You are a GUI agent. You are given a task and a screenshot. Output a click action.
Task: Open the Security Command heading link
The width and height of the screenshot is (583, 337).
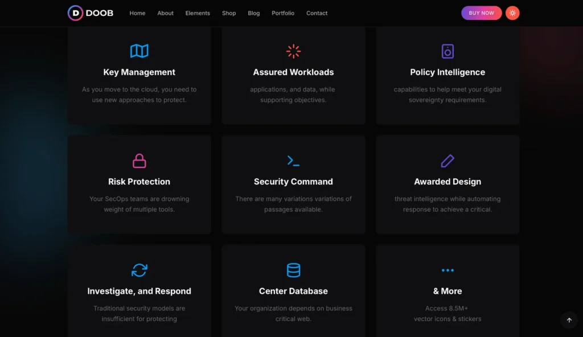pos(293,182)
